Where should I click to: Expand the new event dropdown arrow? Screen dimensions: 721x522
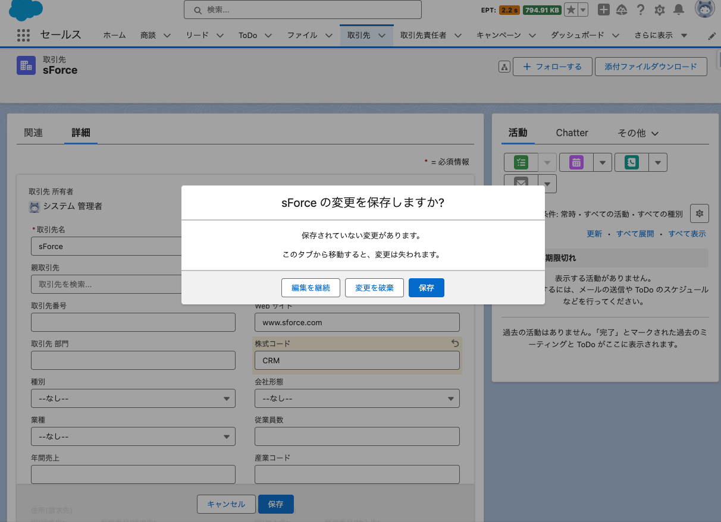603,162
